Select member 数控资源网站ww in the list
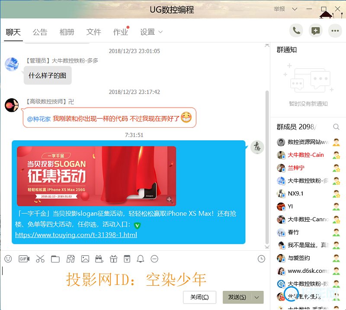Viewport: 346px width, 310px height. [x=308, y=142]
